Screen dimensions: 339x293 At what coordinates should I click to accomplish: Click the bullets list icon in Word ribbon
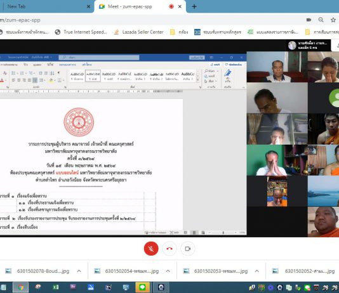[13, 73]
